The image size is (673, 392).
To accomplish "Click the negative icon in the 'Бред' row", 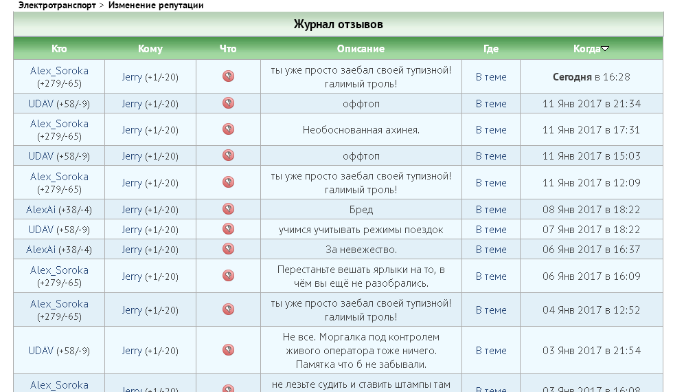I will coord(228,209).
